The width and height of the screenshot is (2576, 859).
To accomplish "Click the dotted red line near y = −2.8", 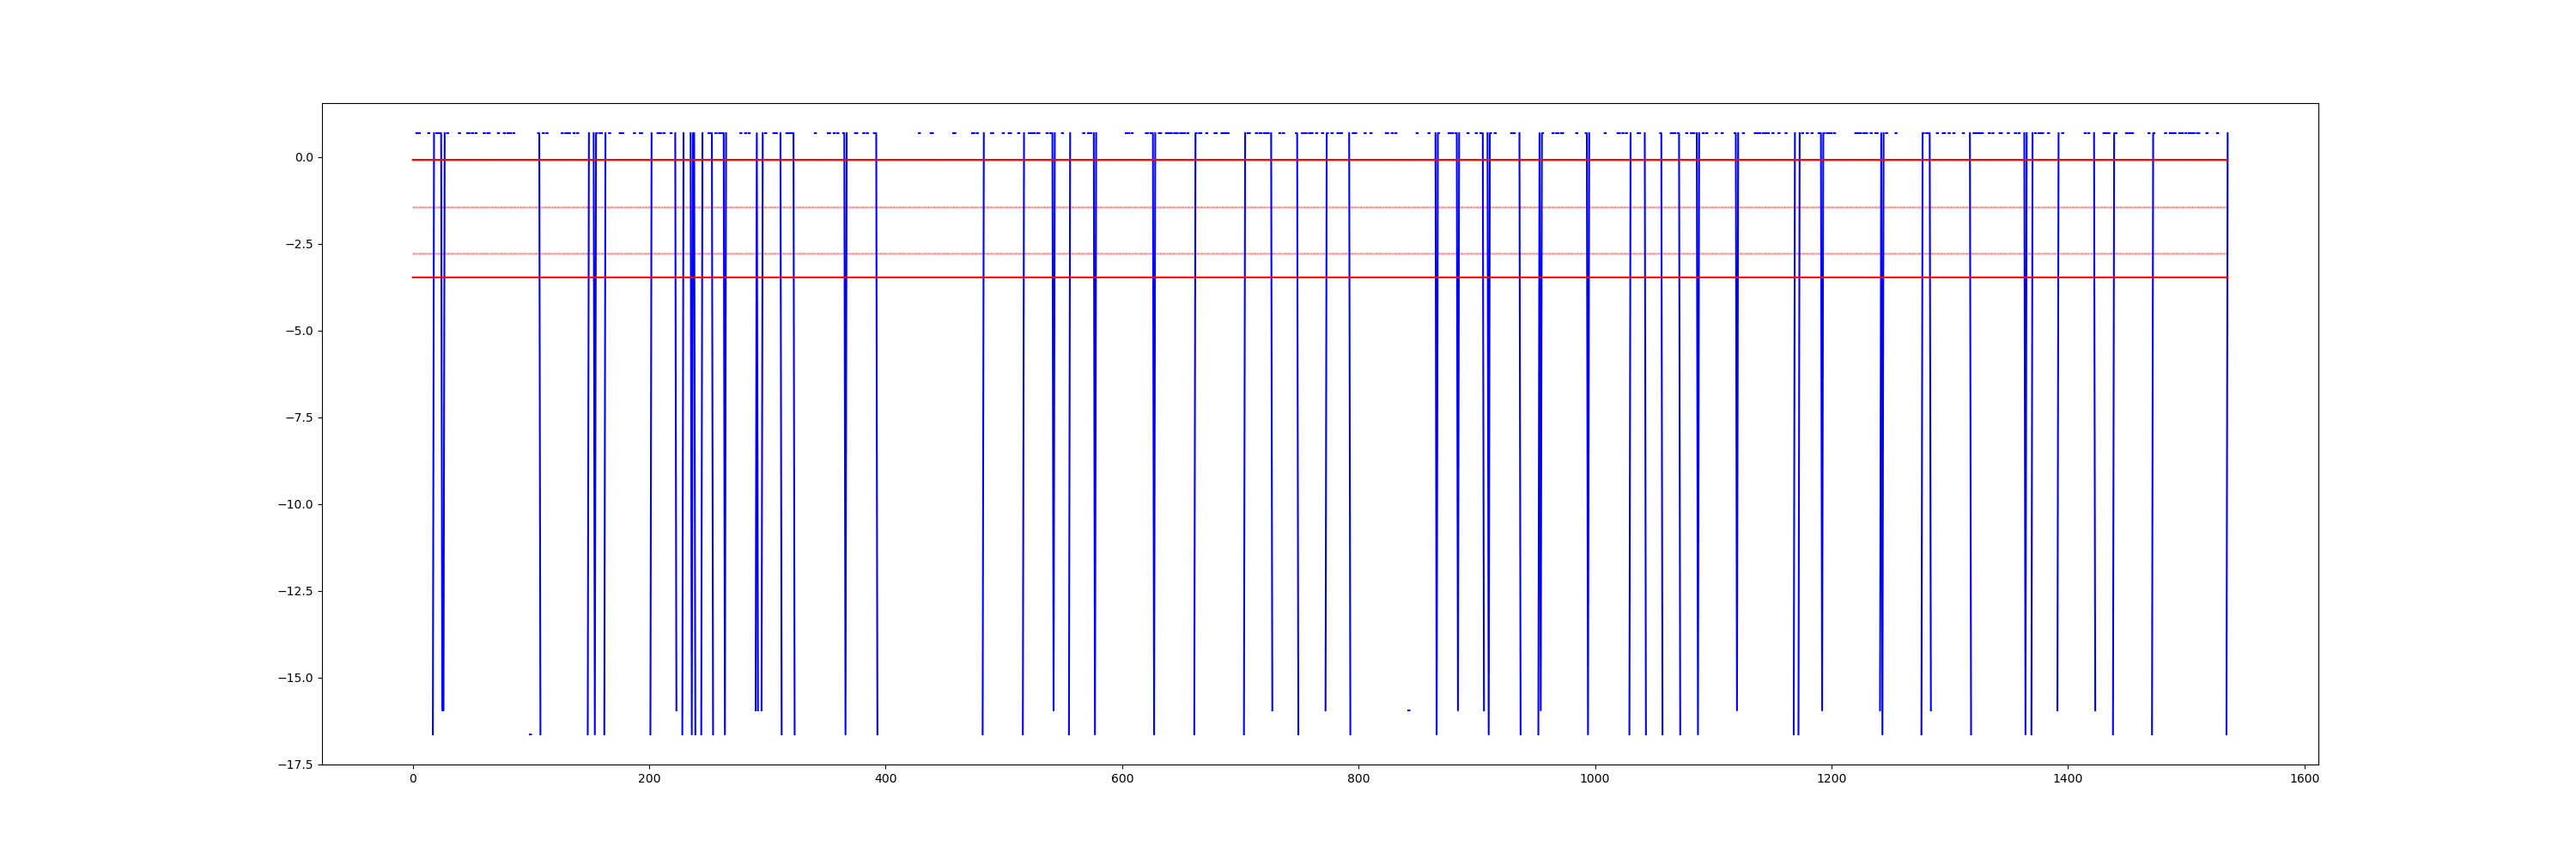I will [x=1319, y=254].
